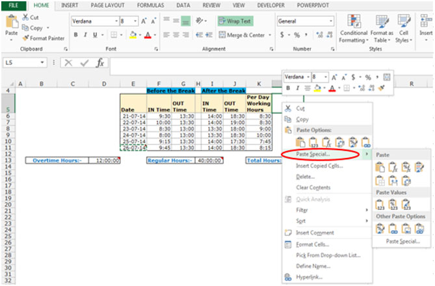Toggle Bold in the ribbon Font group

click(75, 34)
